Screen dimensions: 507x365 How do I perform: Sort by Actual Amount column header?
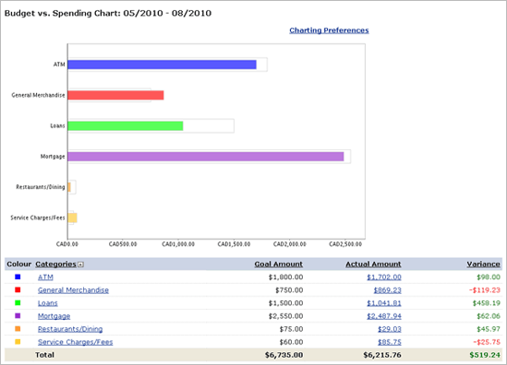pyautogui.click(x=373, y=264)
